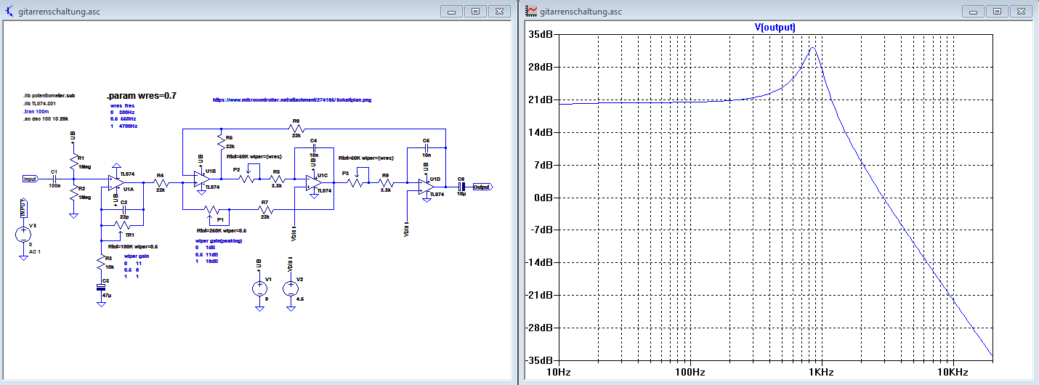This screenshot has width=1039, height=385.
Task: Click the schematic window title bar icon
Action: (9, 11)
